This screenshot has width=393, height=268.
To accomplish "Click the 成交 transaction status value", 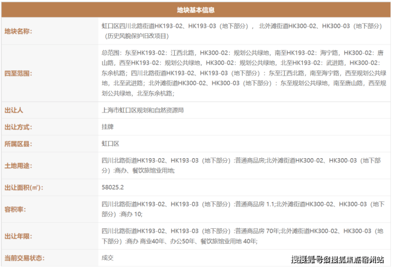I will click(108, 258).
